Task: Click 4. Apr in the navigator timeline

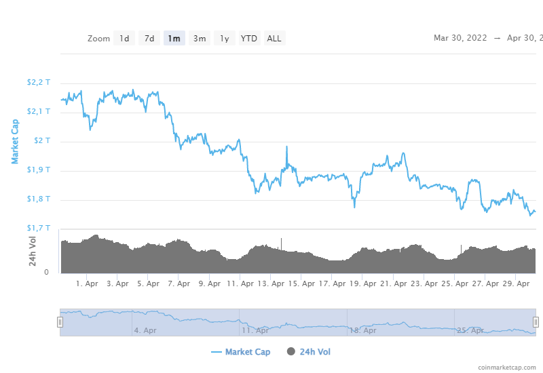Action: coord(146,331)
